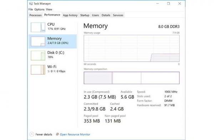Switch to the Processes tab

click(35, 15)
